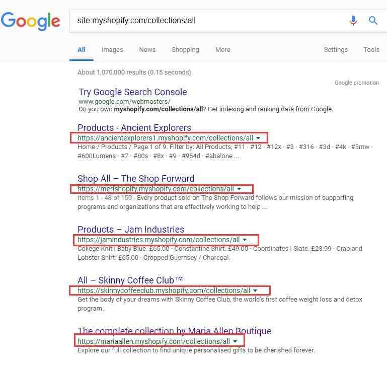Viewport: 387px width, 365px height.
Task: Open Shop All – The Shop Forward result
Action: tap(136, 179)
